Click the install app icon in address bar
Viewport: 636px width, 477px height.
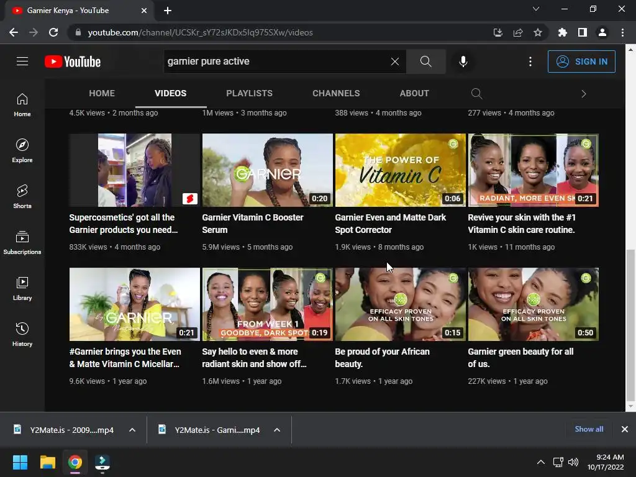click(497, 32)
